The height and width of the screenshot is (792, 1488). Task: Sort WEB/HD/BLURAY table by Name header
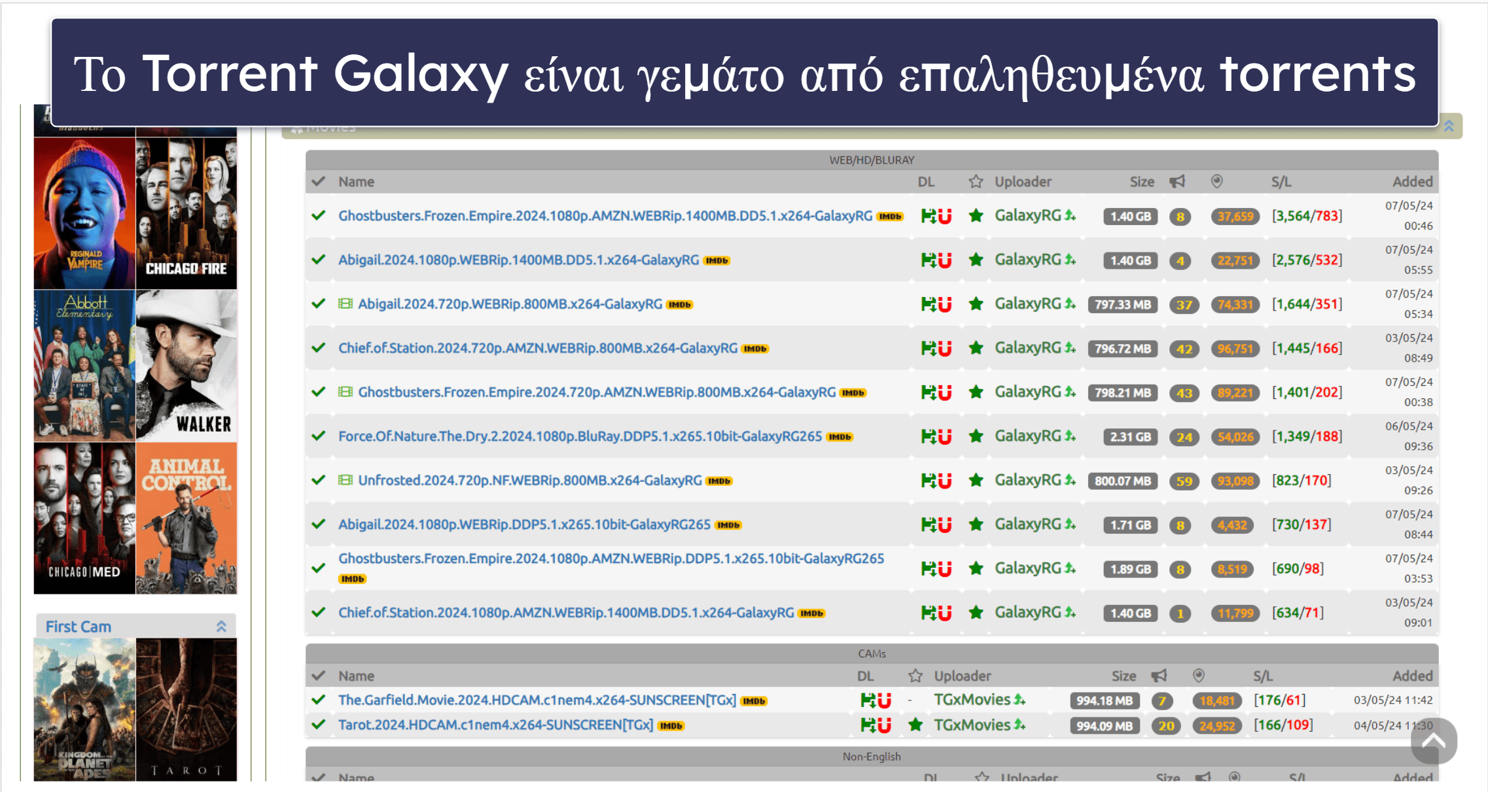tap(356, 182)
